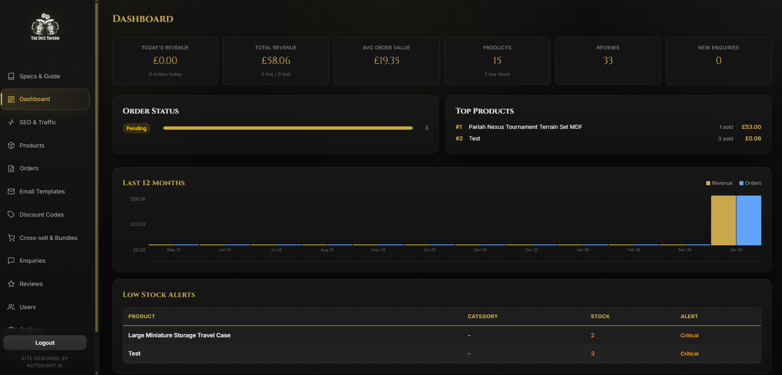Open Enquiries via the speech bubble icon

pyautogui.click(x=11, y=261)
